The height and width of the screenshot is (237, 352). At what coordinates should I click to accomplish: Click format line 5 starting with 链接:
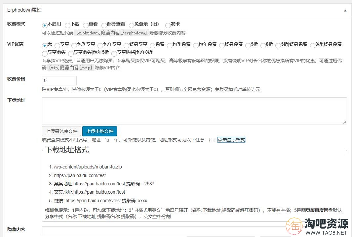coord(100,201)
